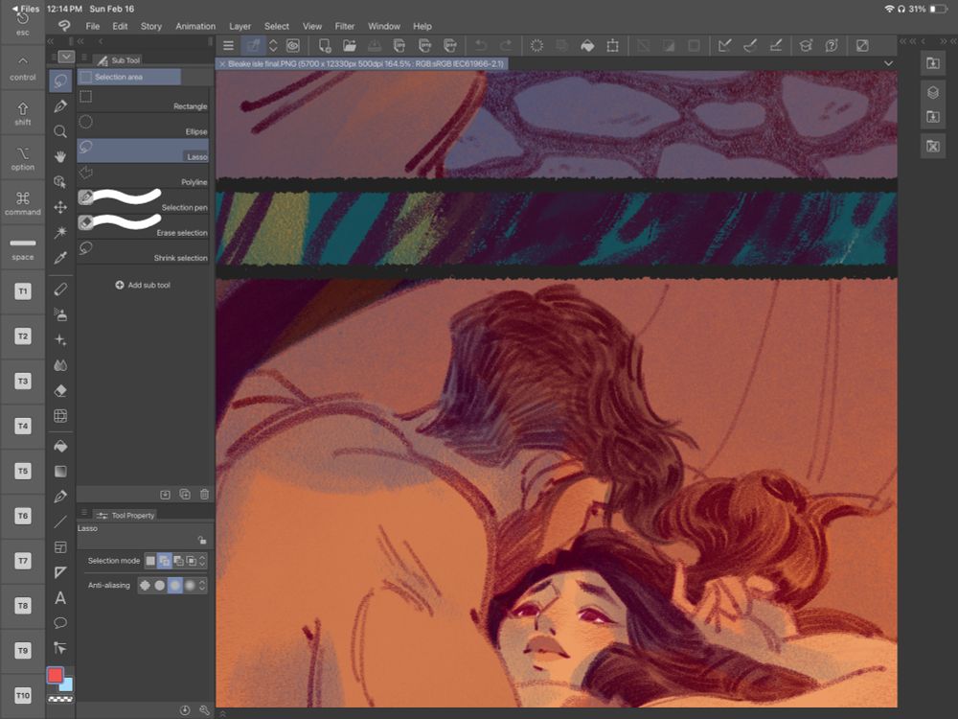Set anti-aliasing to Strong

(x=190, y=585)
